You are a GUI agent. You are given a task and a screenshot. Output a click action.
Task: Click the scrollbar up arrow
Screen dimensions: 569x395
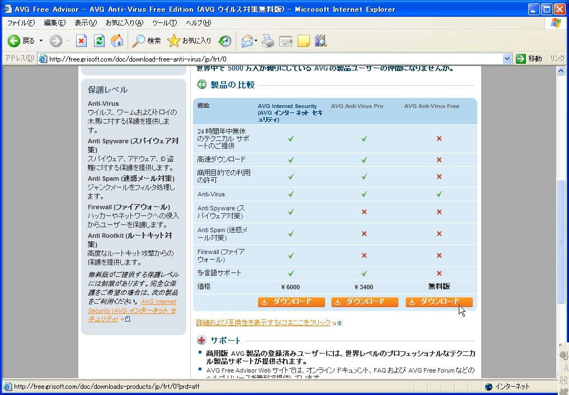(561, 70)
